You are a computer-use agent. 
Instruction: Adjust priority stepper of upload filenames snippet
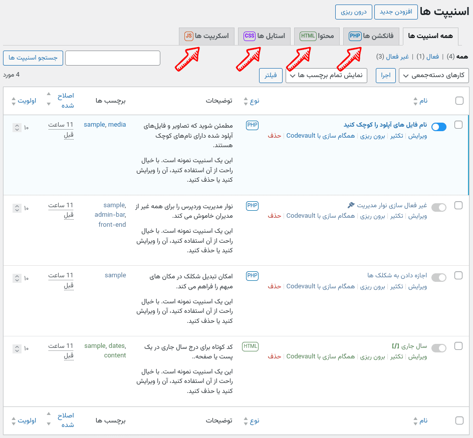click(17, 128)
